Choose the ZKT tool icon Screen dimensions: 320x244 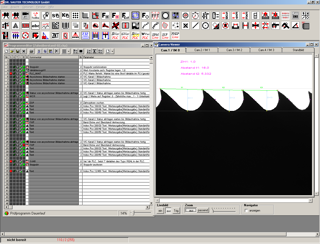click(55, 36)
